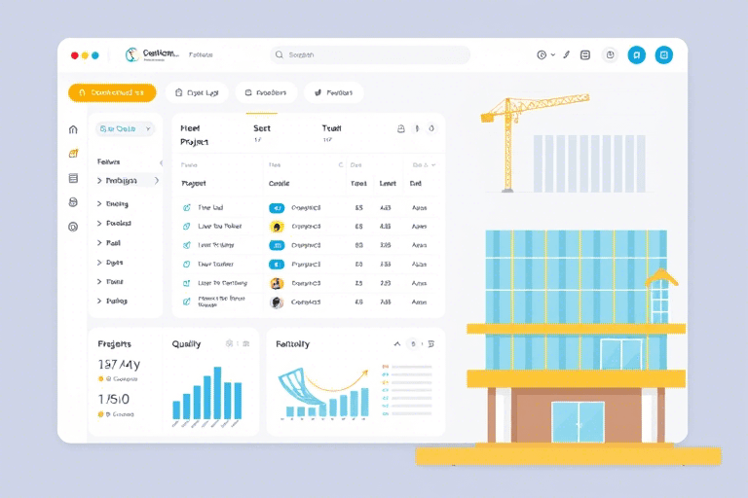Click the first blue circular header button

[636, 55]
